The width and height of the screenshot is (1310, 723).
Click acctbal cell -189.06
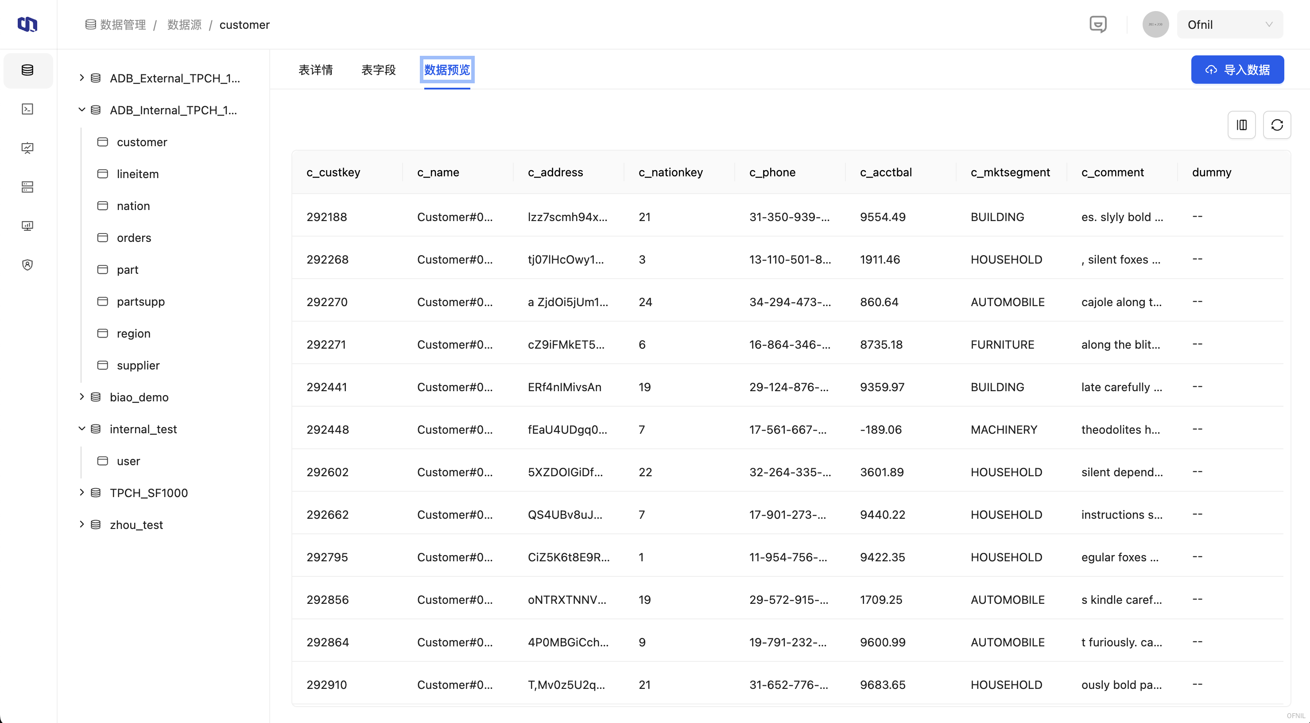click(x=881, y=429)
